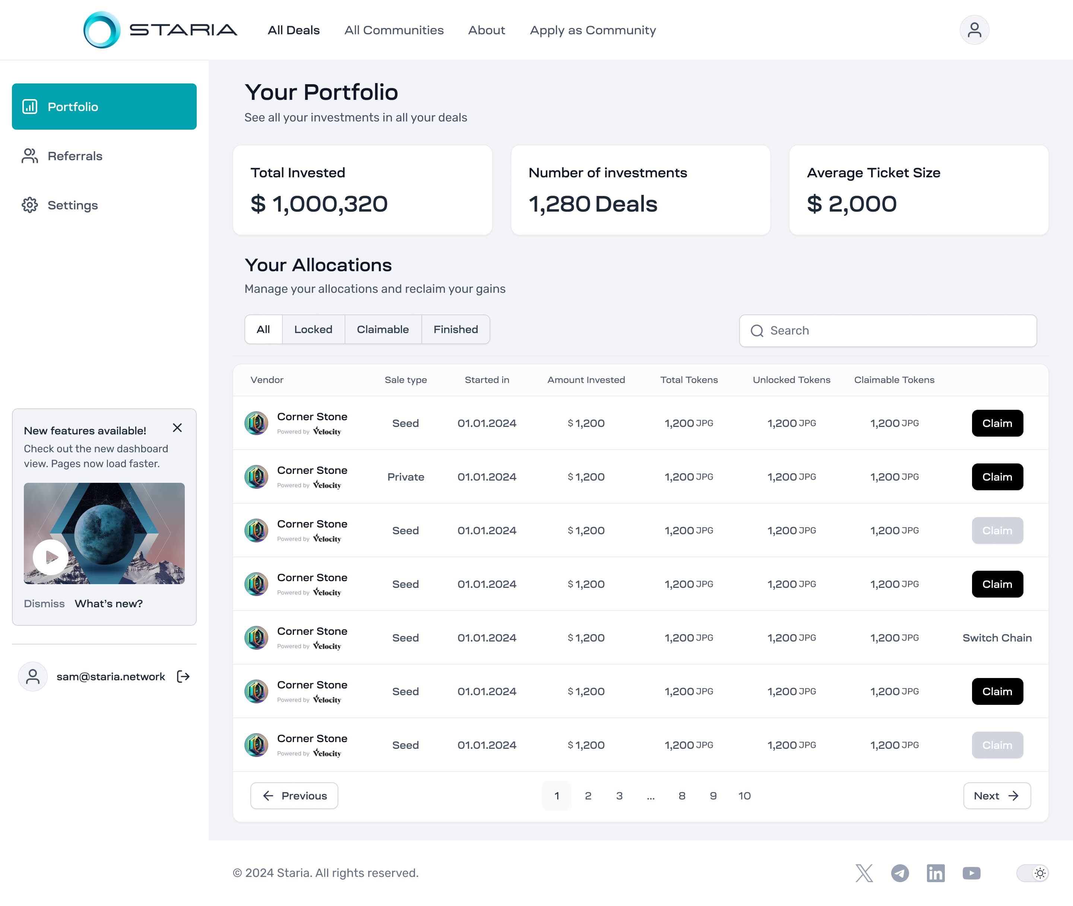Close the New features notification card
The width and height of the screenshot is (1073, 906).
177,428
